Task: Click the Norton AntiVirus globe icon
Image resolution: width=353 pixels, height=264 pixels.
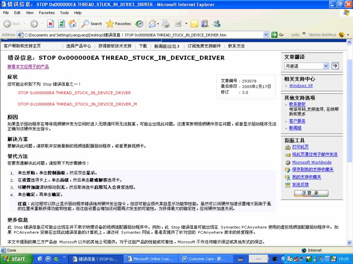Action: (x=342, y=35)
